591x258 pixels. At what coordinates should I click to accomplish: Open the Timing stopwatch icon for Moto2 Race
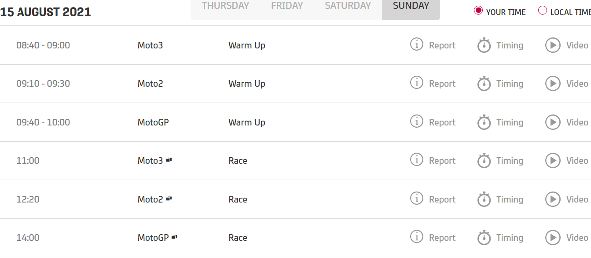point(484,199)
